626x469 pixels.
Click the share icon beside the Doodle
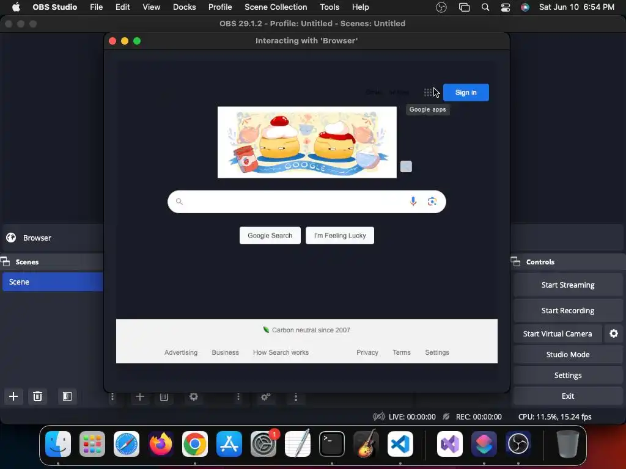[x=406, y=166]
